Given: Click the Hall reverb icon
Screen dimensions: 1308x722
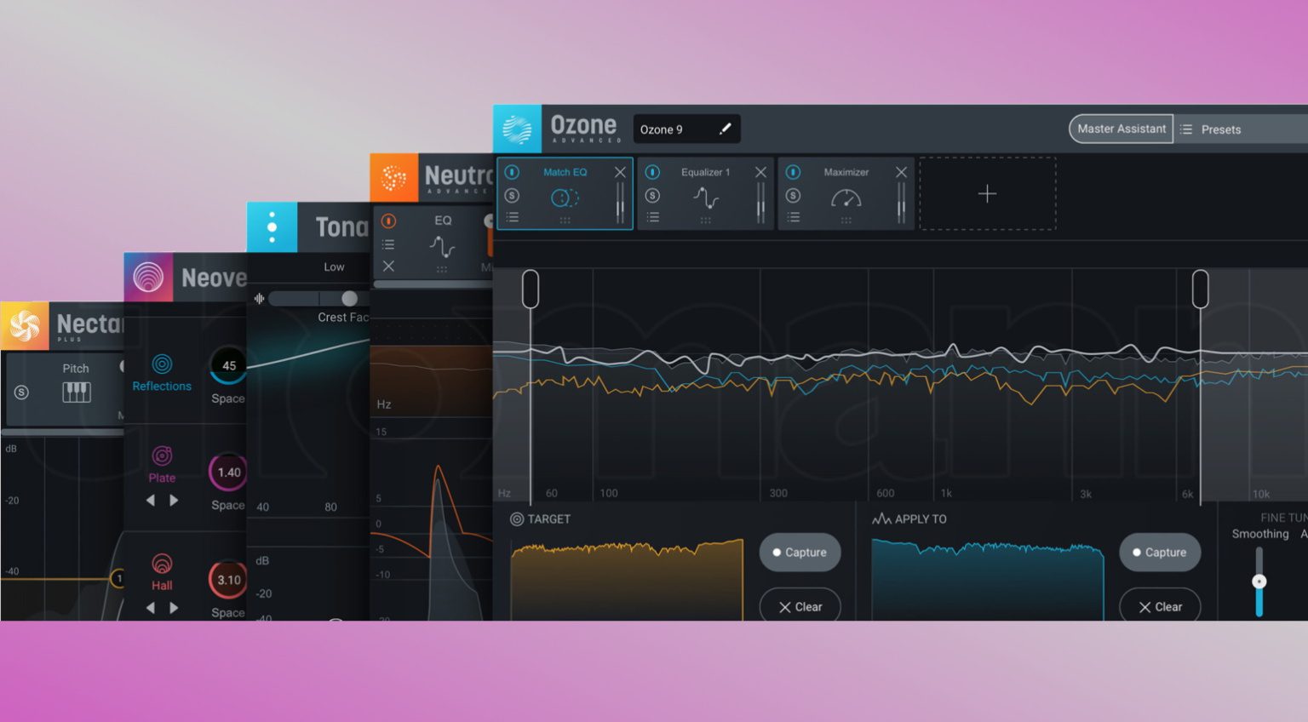Looking at the screenshot, I should click(x=162, y=563).
